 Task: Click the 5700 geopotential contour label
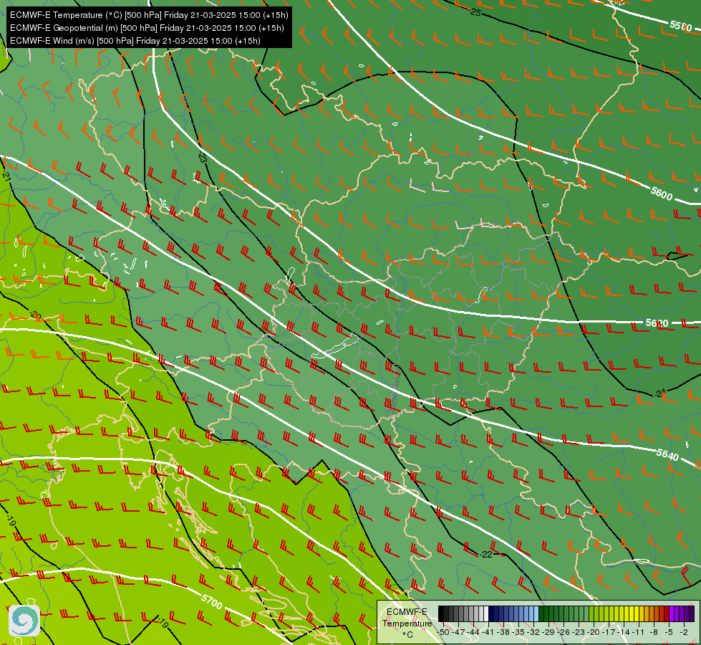(211, 601)
